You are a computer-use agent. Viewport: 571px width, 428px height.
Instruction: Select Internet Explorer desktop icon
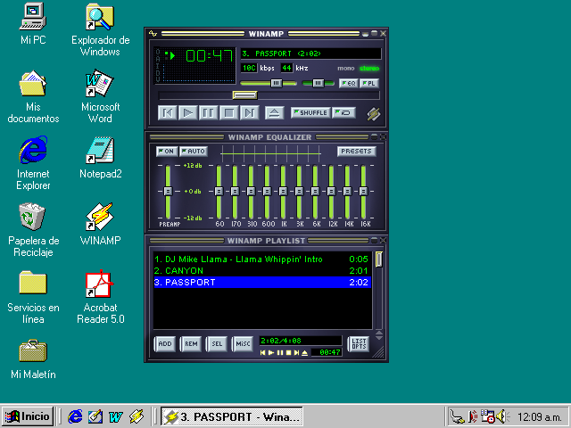click(33, 163)
